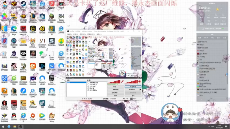Screen dimensions: 230x129
Task: Open the 设定档(P) menu in OBS
Action: click(x=83, y=34)
